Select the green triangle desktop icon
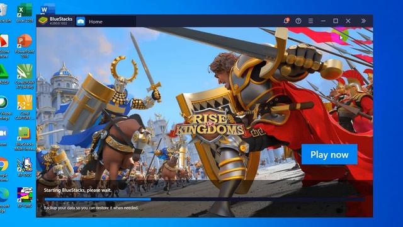Viewport: 403px width, 227px height. [x=4, y=74]
